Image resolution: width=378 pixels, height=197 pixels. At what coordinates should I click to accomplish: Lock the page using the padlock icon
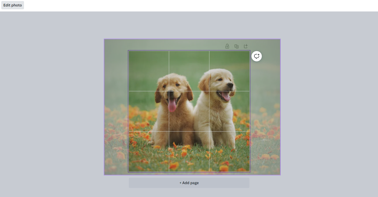pos(227,46)
